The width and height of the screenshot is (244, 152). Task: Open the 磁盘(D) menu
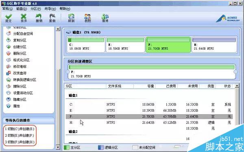tap(22, 9)
